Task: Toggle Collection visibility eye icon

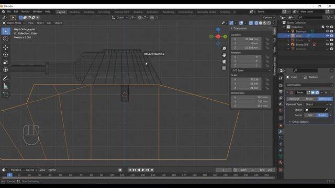Action: click(x=327, y=27)
